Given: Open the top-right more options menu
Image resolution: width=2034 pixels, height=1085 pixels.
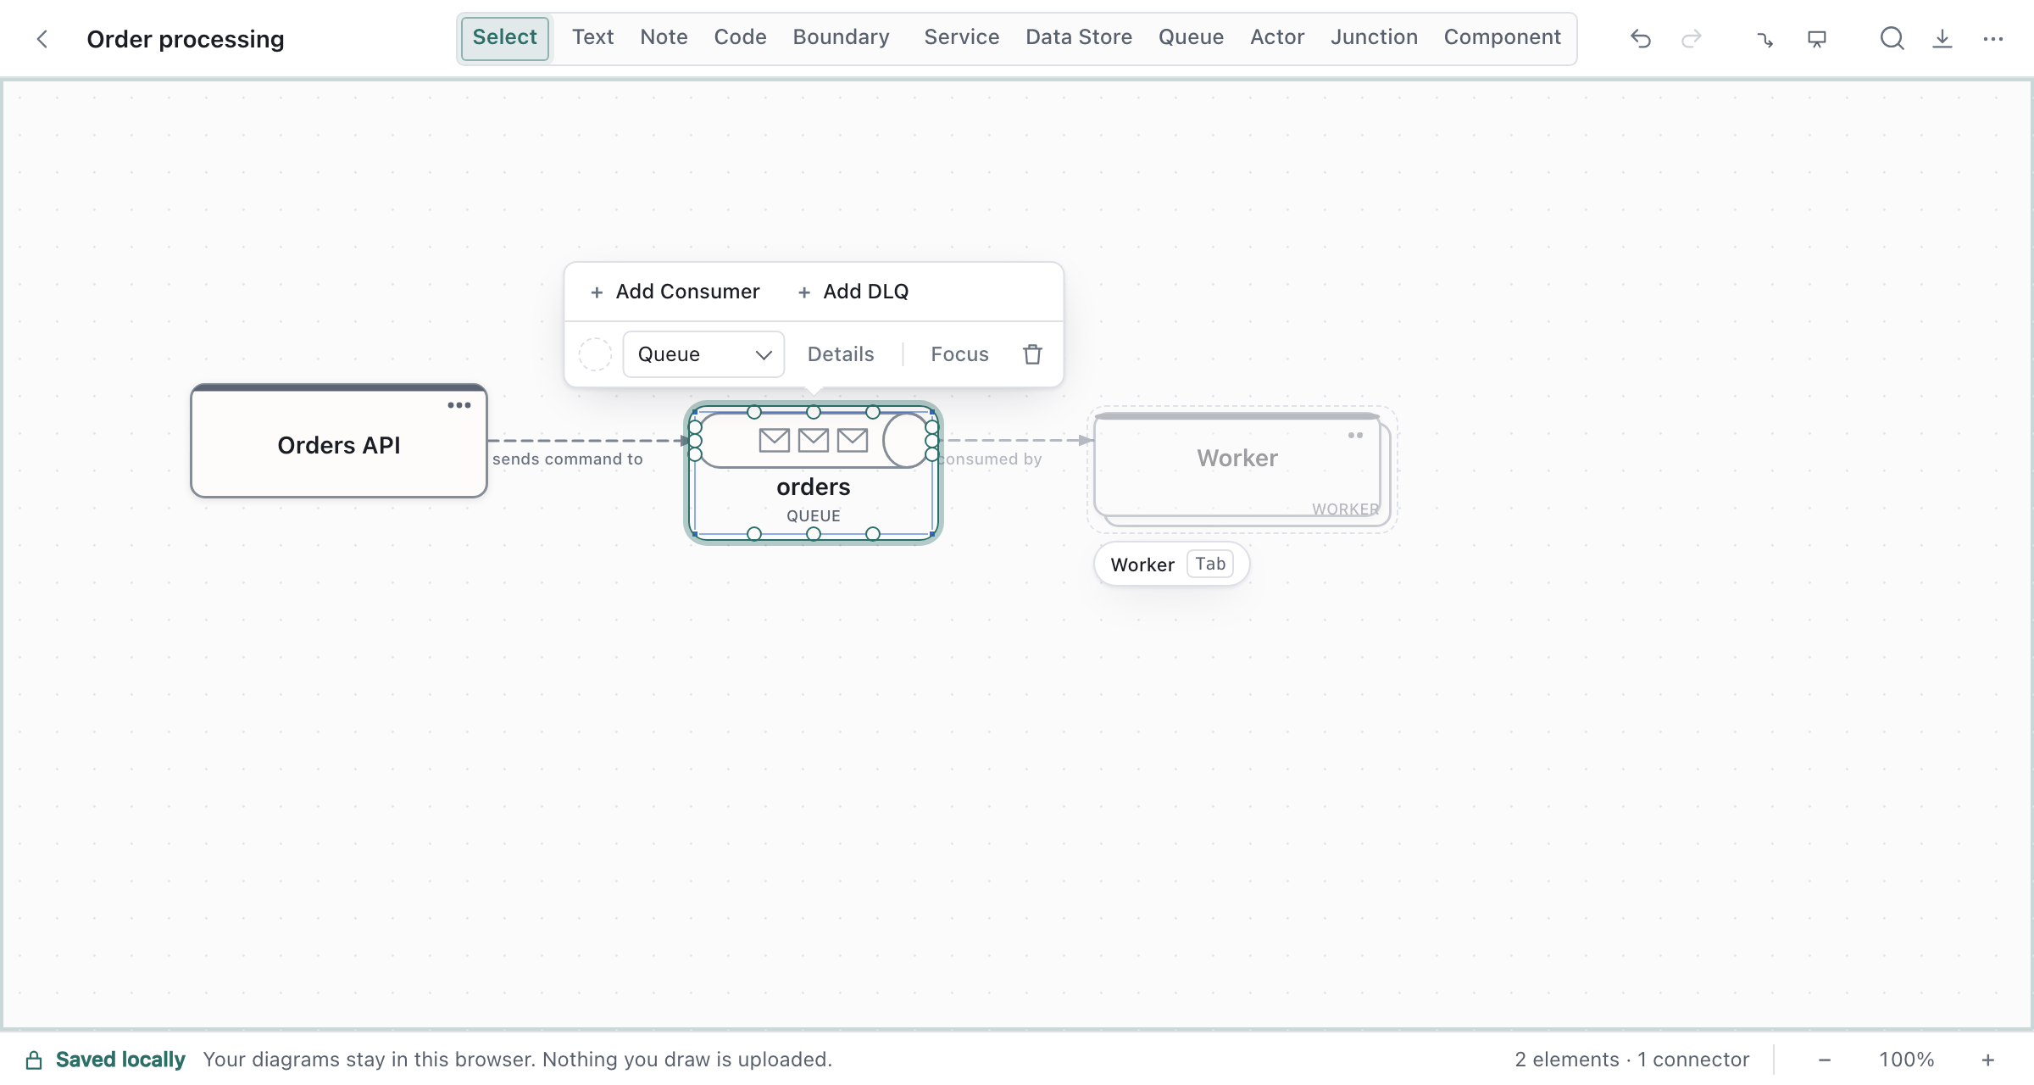Looking at the screenshot, I should [1993, 39].
